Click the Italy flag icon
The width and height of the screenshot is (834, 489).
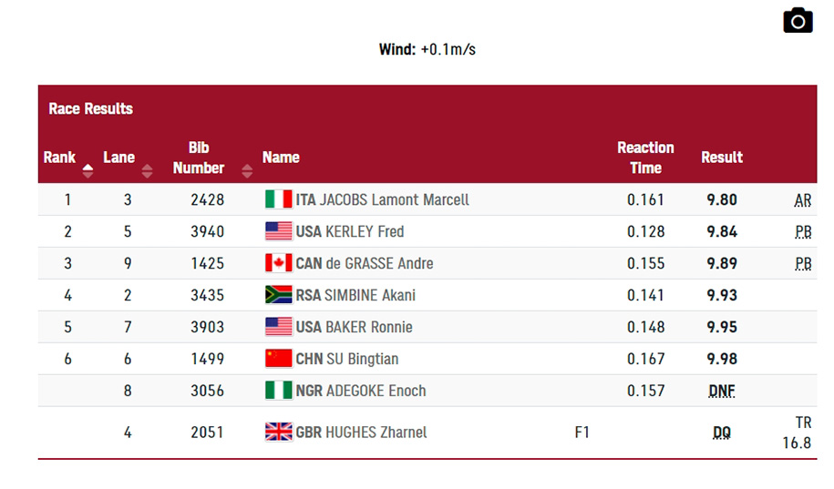(x=279, y=199)
